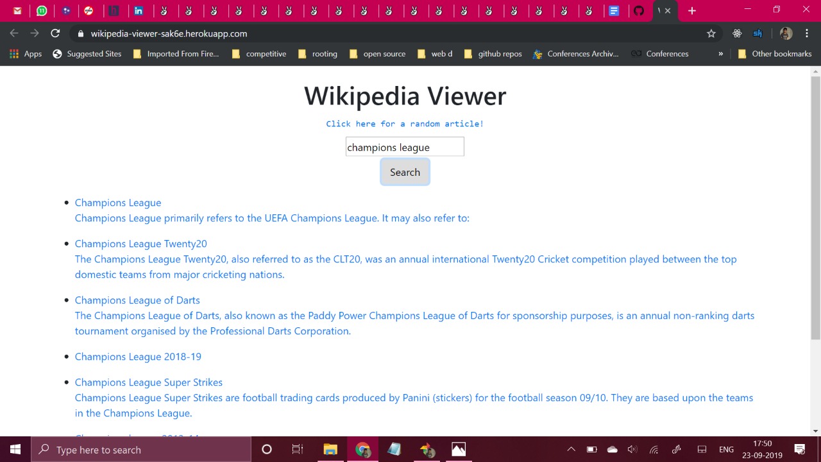Click the Wikipedia Viewer heading
The image size is (821, 462).
pyautogui.click(x=405, y=96)
